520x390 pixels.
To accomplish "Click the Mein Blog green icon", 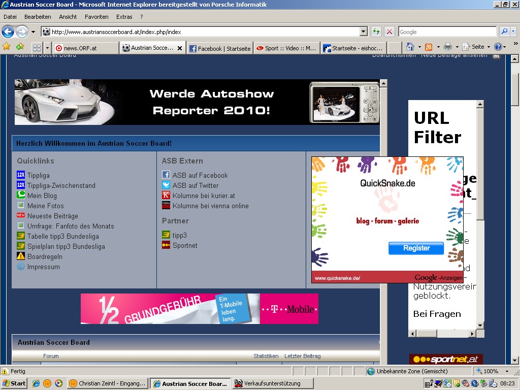I will pyautogui.click(x=20, y=195).
